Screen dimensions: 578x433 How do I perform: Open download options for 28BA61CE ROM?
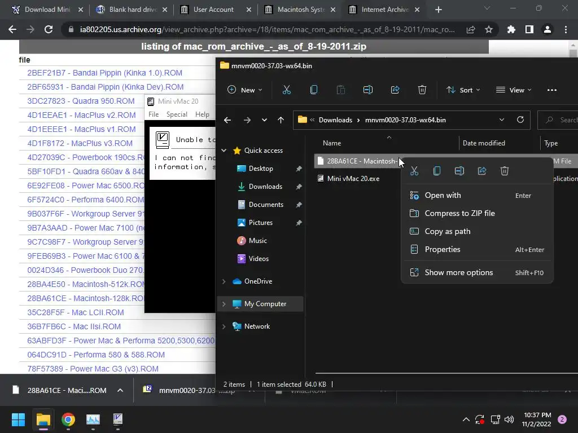click(x=120, y=390)
